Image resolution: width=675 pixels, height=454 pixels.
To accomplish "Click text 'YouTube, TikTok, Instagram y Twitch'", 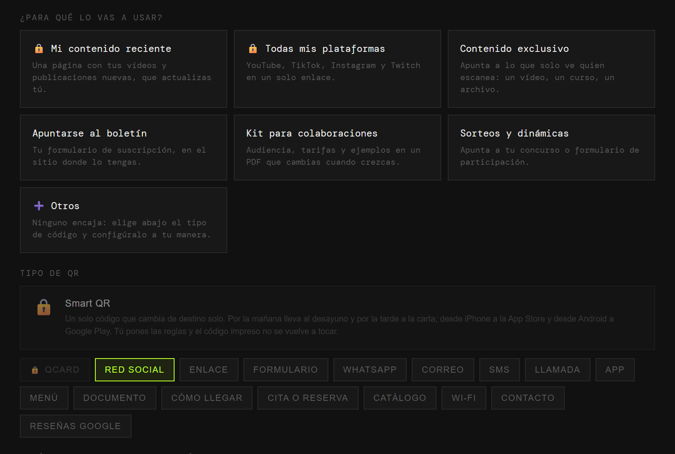I will tap(333, 66).
